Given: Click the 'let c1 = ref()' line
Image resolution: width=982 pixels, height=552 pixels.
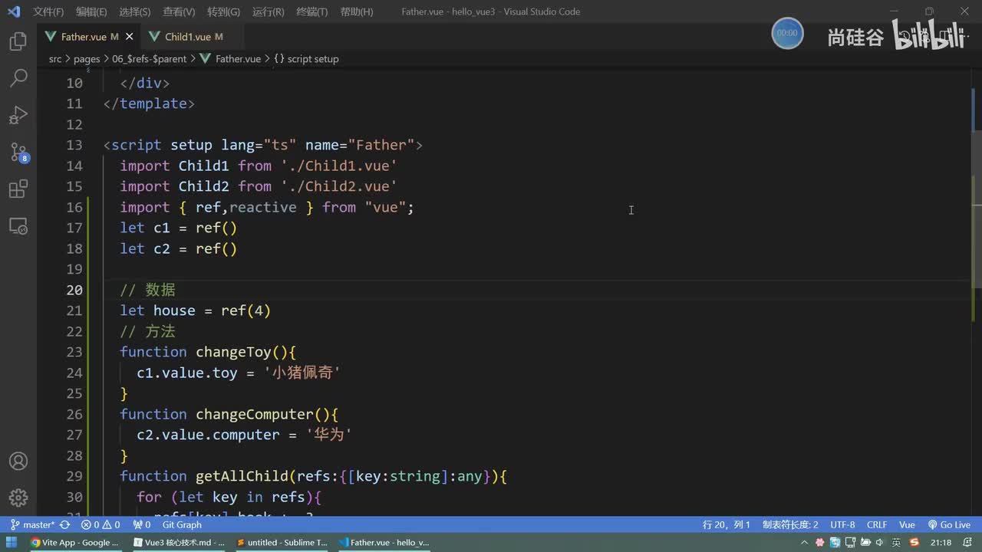Looking at the screenshot, I should tap(178, 228).
